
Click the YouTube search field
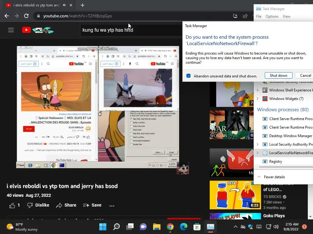pyautogui.click(x=131, y=30)
